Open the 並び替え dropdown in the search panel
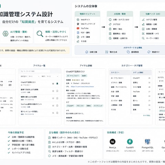The height and width of the screenshot is (165, 165). click(x=161, y=98)
